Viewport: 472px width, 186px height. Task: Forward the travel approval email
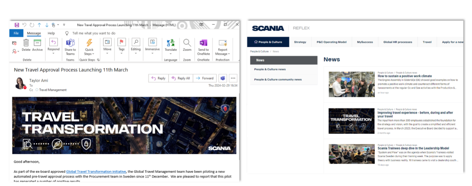pyautogui.click(x=205, y=78)
